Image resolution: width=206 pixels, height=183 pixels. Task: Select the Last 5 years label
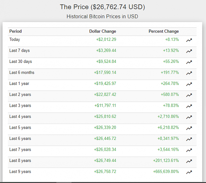[x=20, y=128]
